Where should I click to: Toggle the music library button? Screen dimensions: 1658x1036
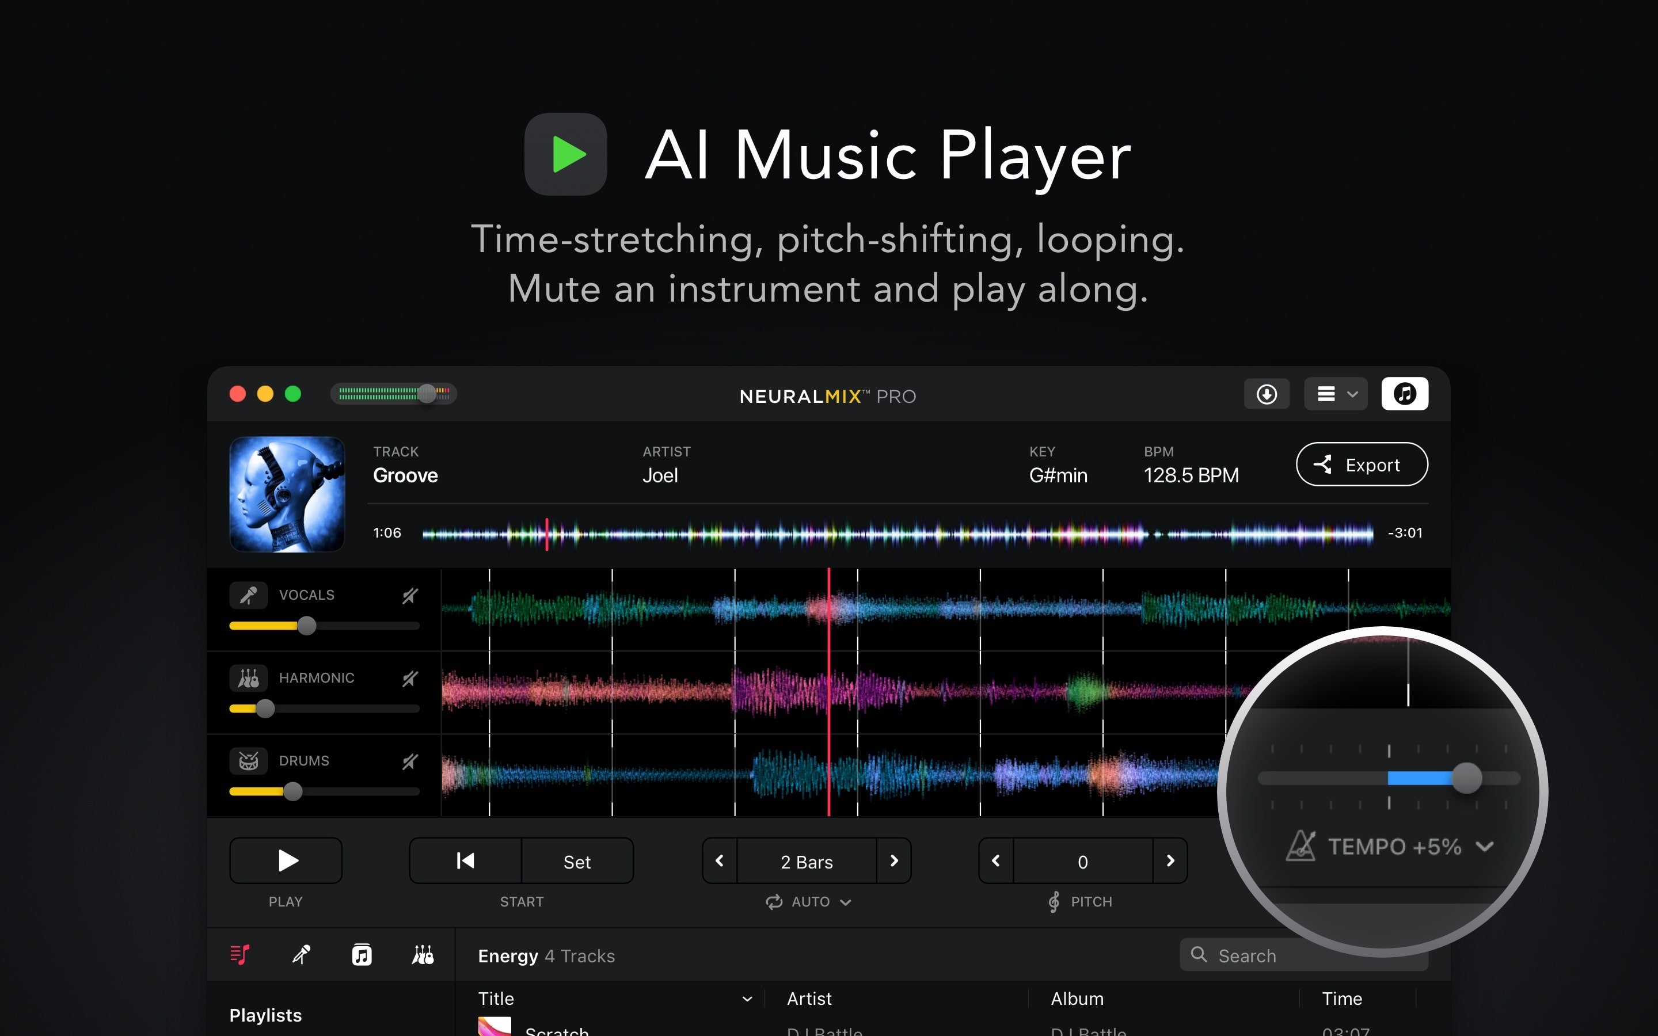[x=1405, y=394]
